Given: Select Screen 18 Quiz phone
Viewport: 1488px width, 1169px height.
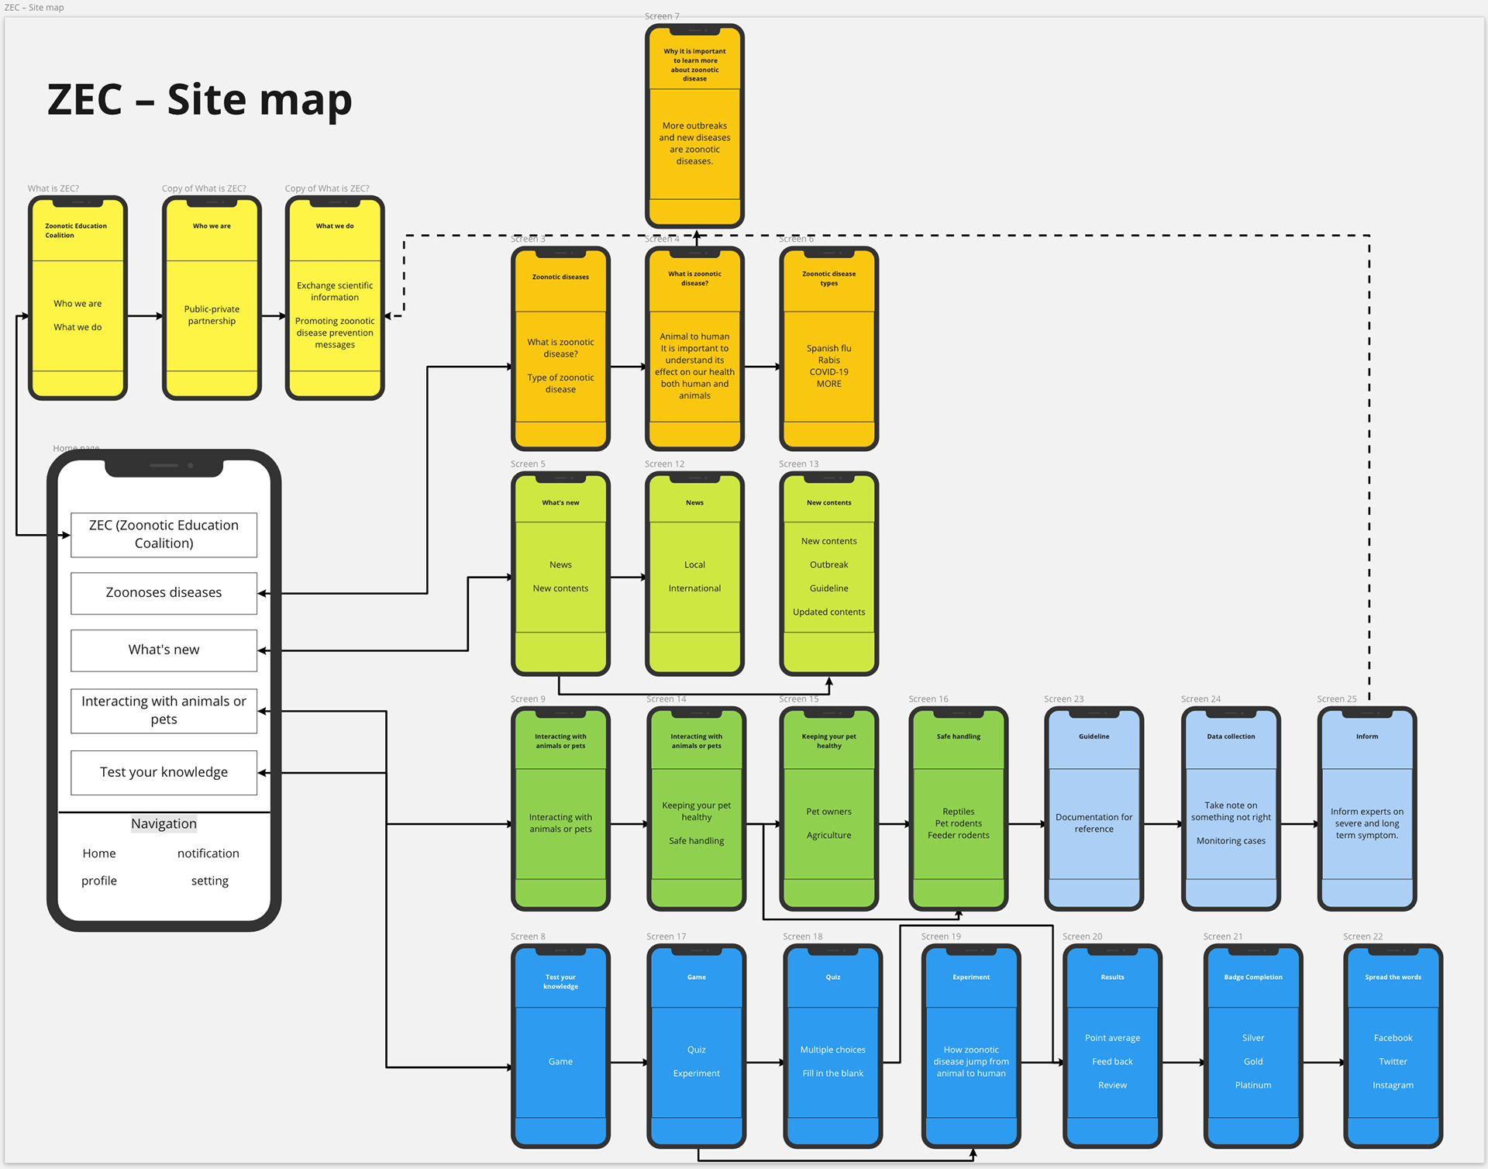Looking at the screenshot, I should pos(833,1047).
